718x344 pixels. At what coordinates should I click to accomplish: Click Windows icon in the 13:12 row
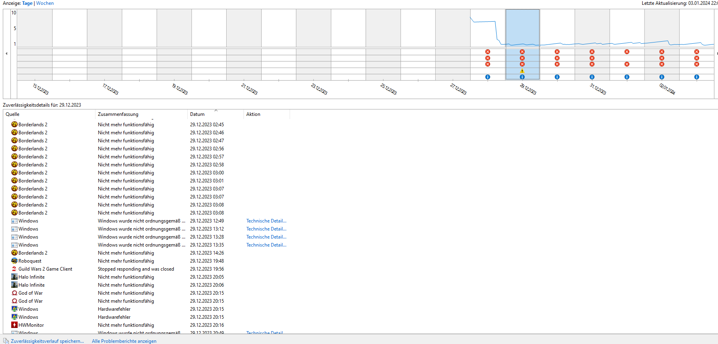(x=14, y=229)
